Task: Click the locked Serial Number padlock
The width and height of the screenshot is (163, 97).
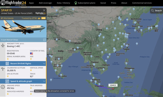Action: tap(8, 59)
